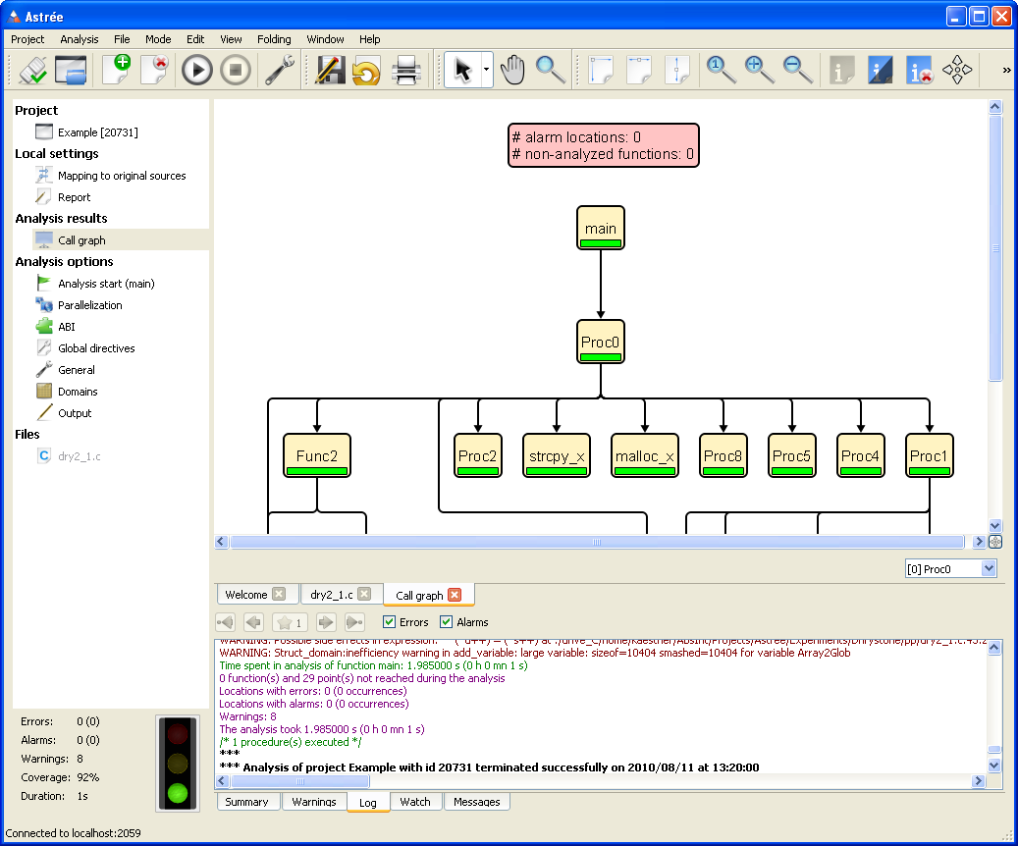Close the Call graph tab
Viewport: 1018px width, 846px height.
(455, 595)
